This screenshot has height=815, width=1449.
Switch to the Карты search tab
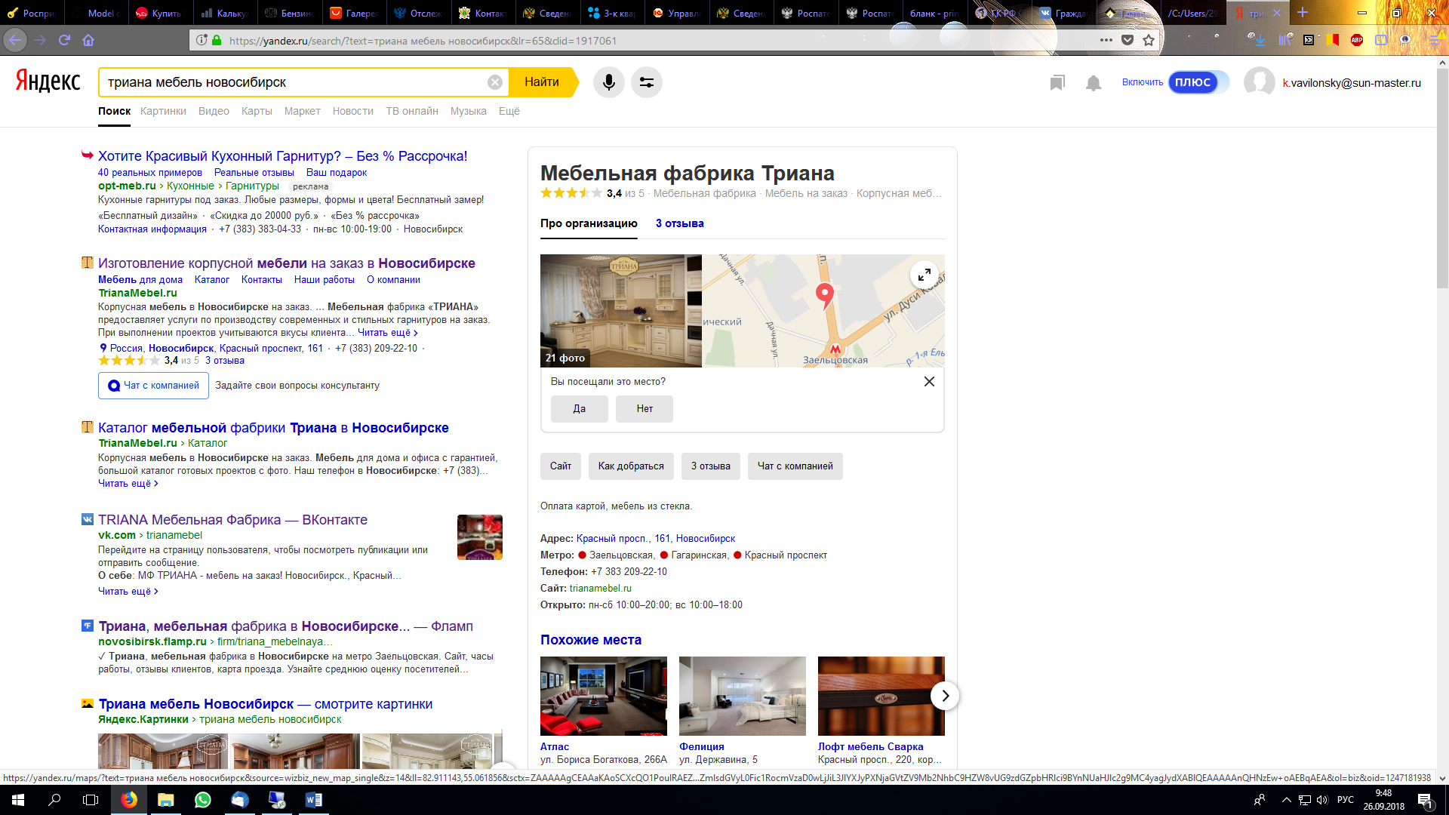pyautogui.click(x=257, y=111)
